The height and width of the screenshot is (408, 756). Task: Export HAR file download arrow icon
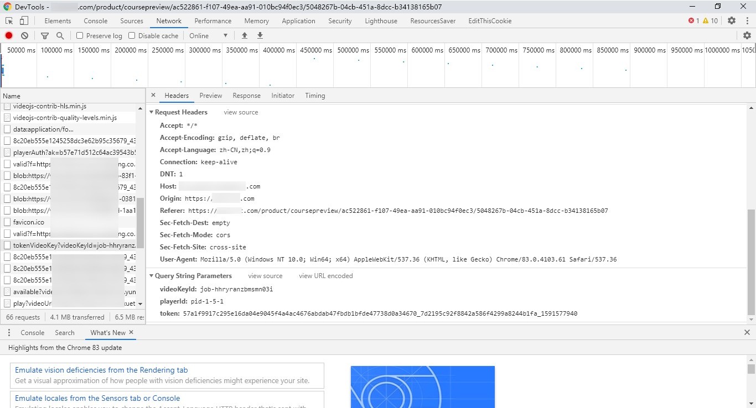click(260, 35)
